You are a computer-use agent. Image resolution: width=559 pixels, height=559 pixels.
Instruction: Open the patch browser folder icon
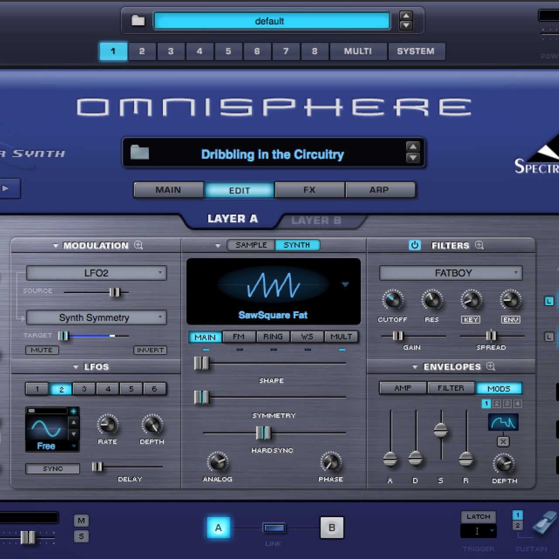coord(140,153)
